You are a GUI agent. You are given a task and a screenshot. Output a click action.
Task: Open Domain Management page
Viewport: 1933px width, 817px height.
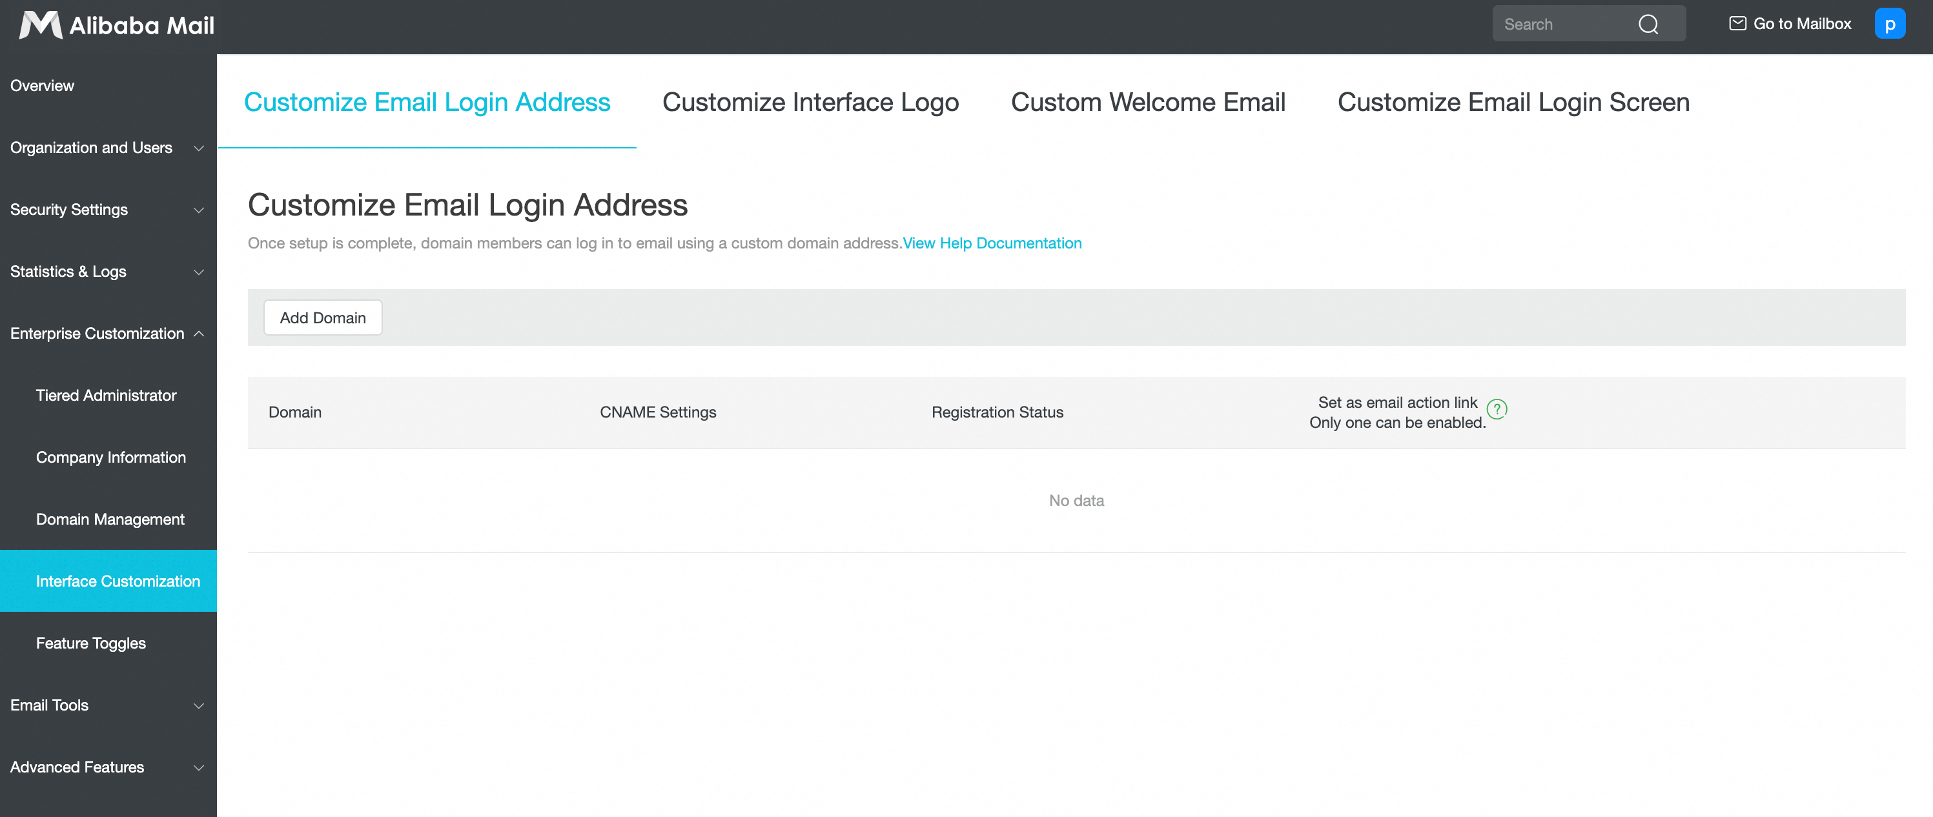108,519
